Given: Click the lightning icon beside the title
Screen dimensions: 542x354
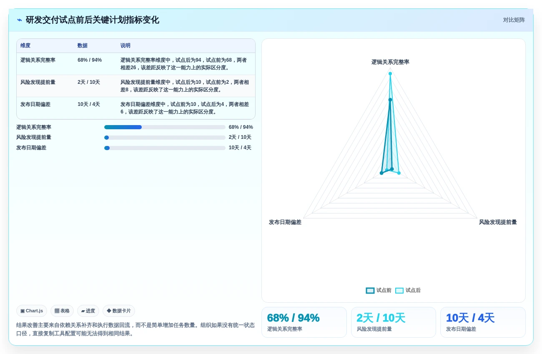Looking at the screenshot, I should 20,20.
